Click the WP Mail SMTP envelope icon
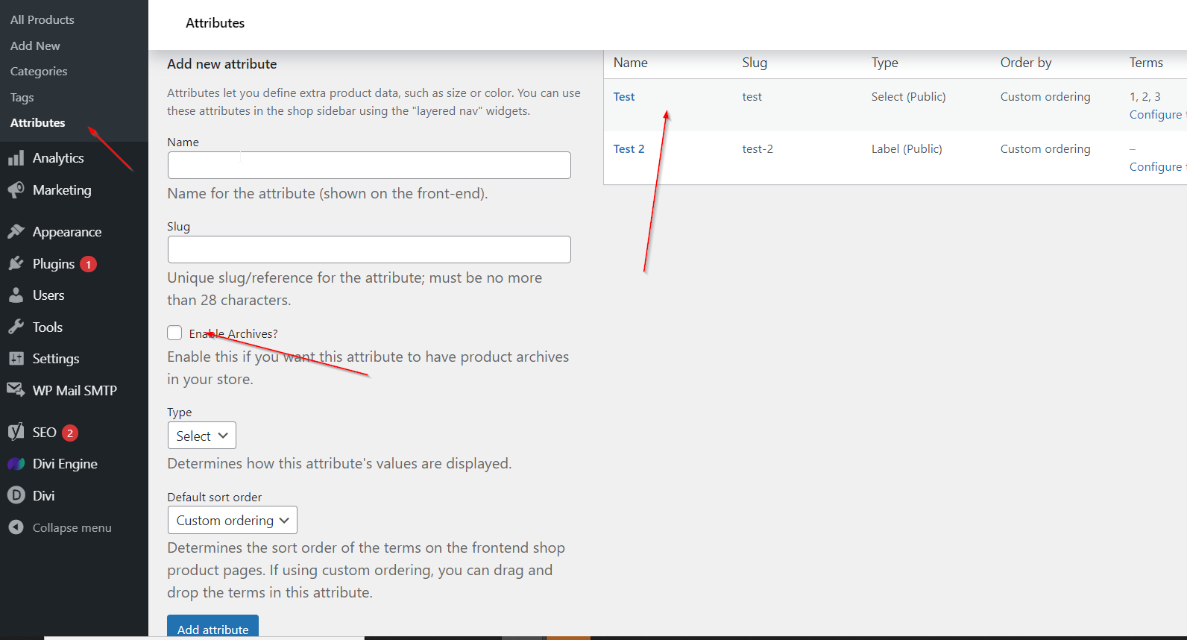1187x640 pixels. point(16,390)
